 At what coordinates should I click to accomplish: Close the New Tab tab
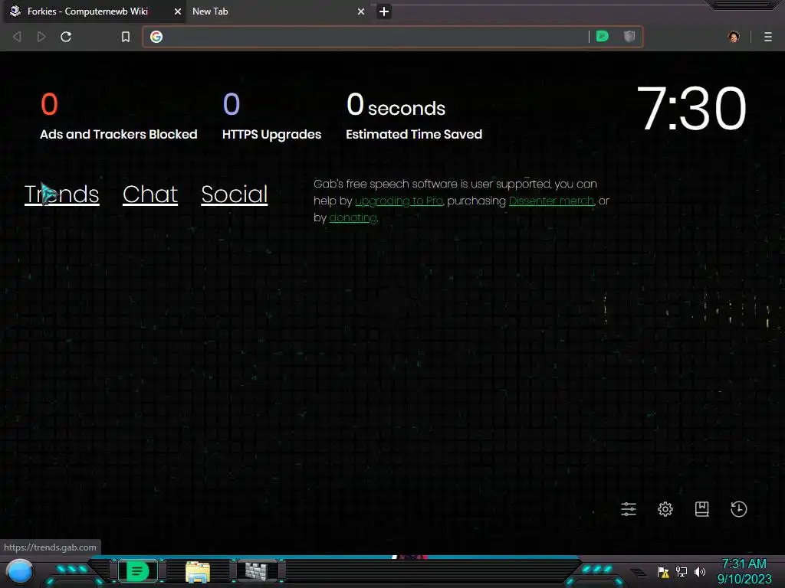point(361,11)
